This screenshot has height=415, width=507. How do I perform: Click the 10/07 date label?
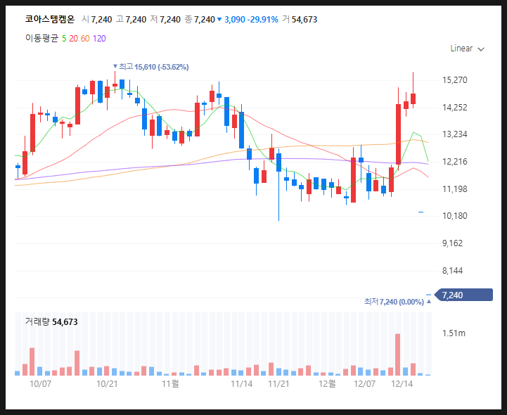(x=40, y=384)
